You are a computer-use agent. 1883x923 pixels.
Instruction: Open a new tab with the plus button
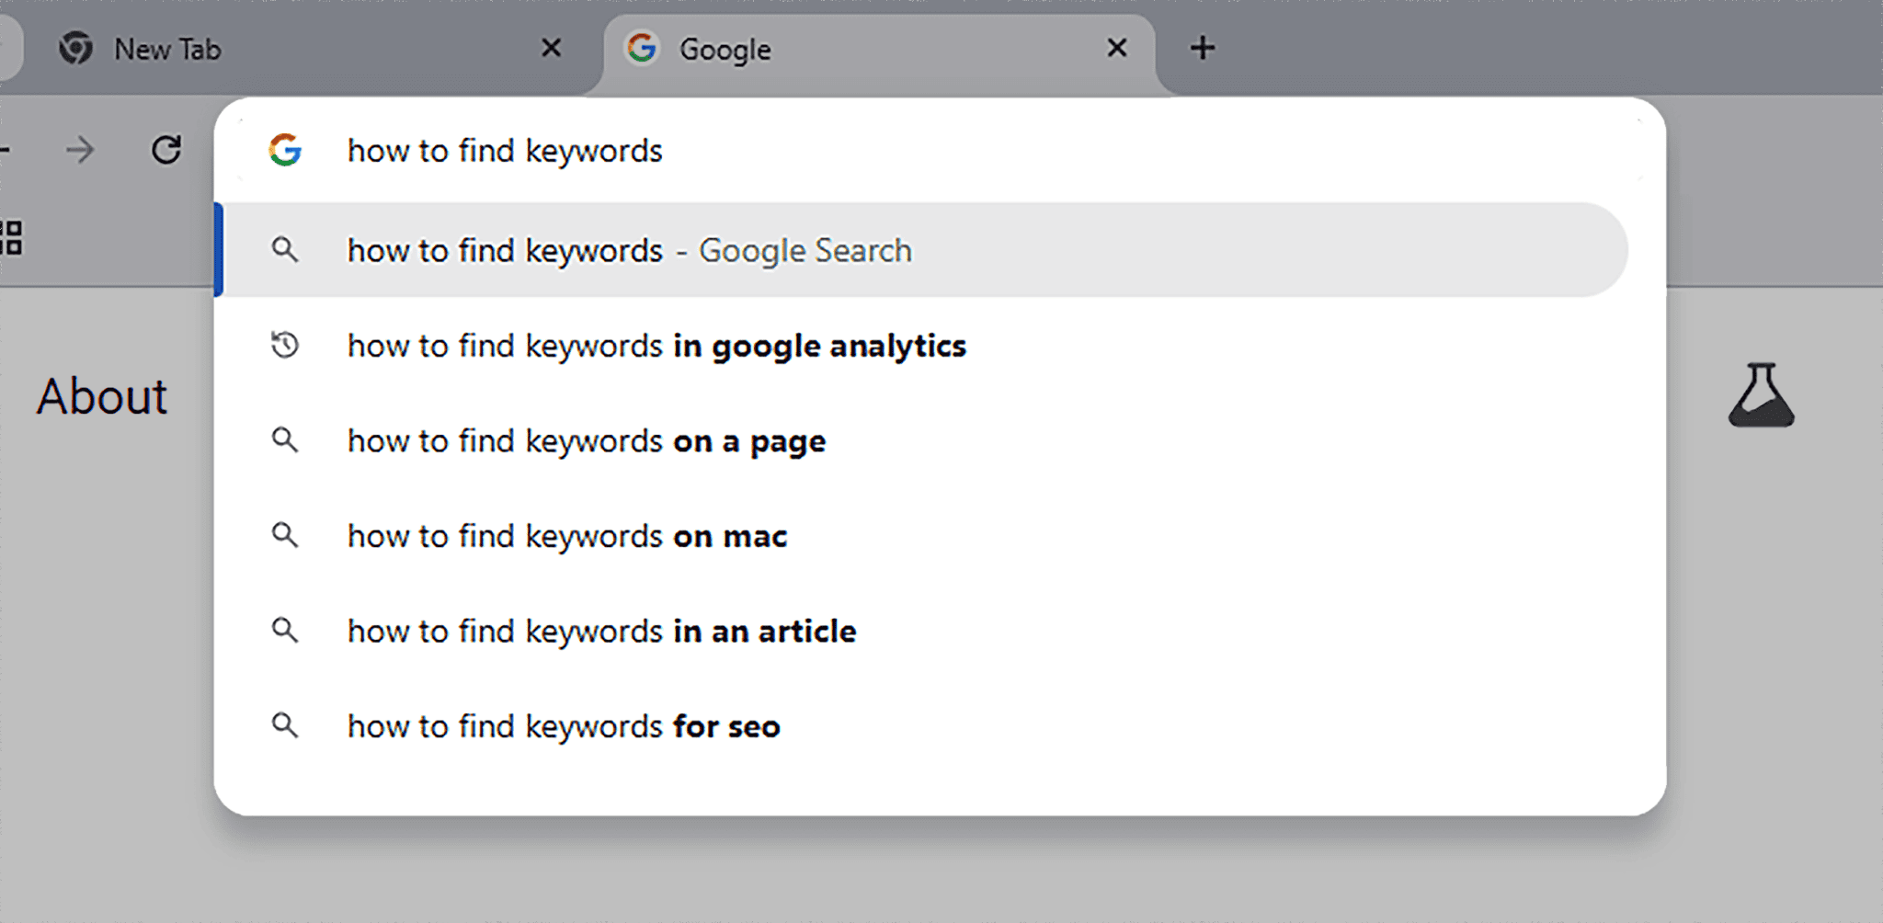(x=1202, y=48)
